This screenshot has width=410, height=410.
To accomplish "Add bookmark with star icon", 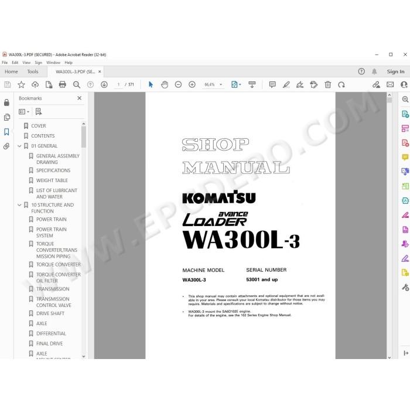I will 21,84.
